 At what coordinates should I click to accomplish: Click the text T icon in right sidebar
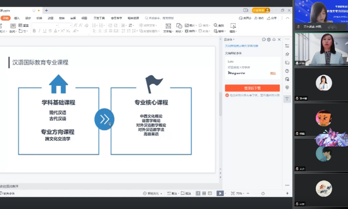[x=287, y=99]
